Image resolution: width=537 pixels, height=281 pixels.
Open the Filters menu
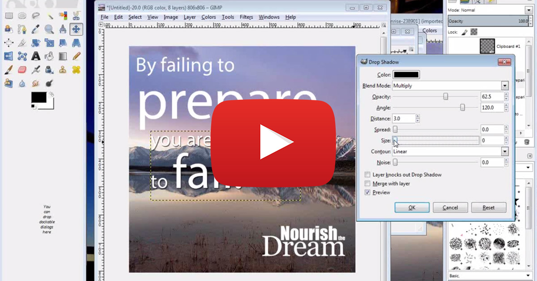click(x=246, y=17)
